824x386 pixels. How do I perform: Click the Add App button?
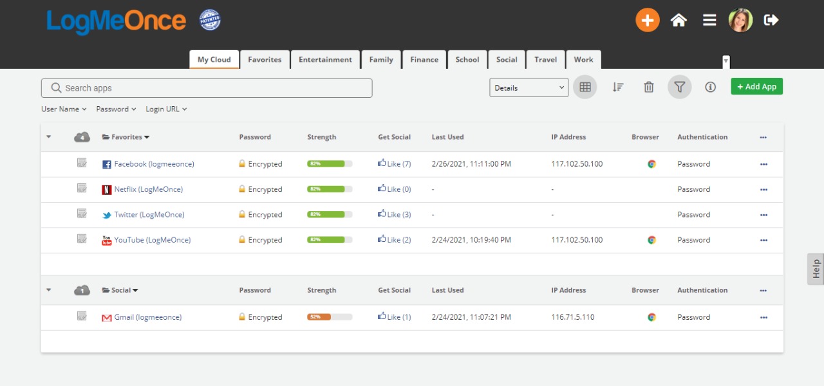pos(756,87)
